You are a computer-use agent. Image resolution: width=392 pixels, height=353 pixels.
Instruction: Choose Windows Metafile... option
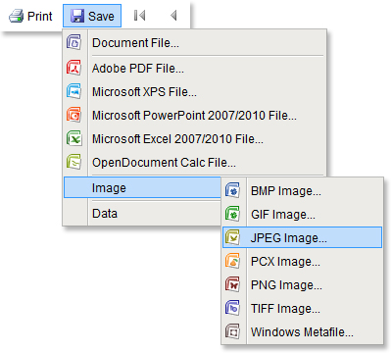point(302,332)
